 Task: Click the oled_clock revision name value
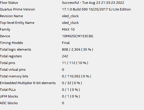pyautogui.click(x=70, y=16)
